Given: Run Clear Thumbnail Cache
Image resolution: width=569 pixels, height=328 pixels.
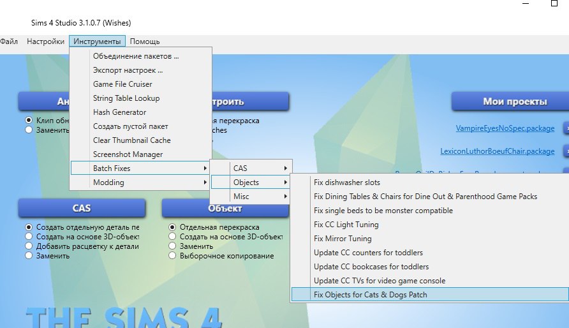Looking at the screenshot, I should tap(141, 140).
